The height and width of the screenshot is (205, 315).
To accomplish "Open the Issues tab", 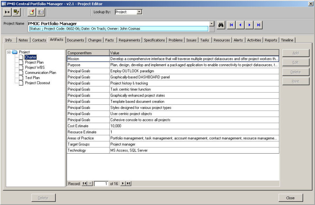I will 191,40.
